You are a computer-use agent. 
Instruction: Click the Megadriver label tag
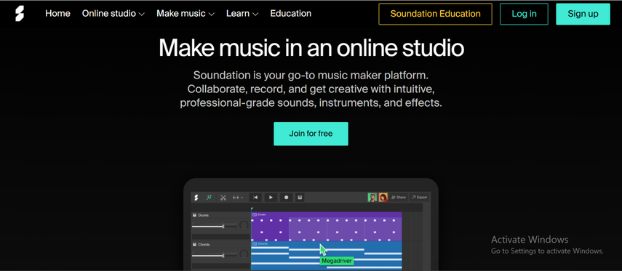pyautogui.click(x=336, y=261)
